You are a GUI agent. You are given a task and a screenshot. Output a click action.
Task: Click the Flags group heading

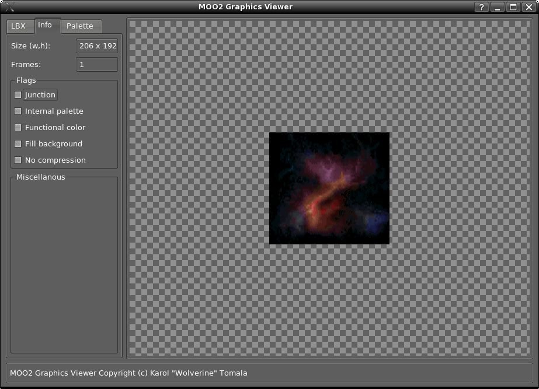(26, 80)
